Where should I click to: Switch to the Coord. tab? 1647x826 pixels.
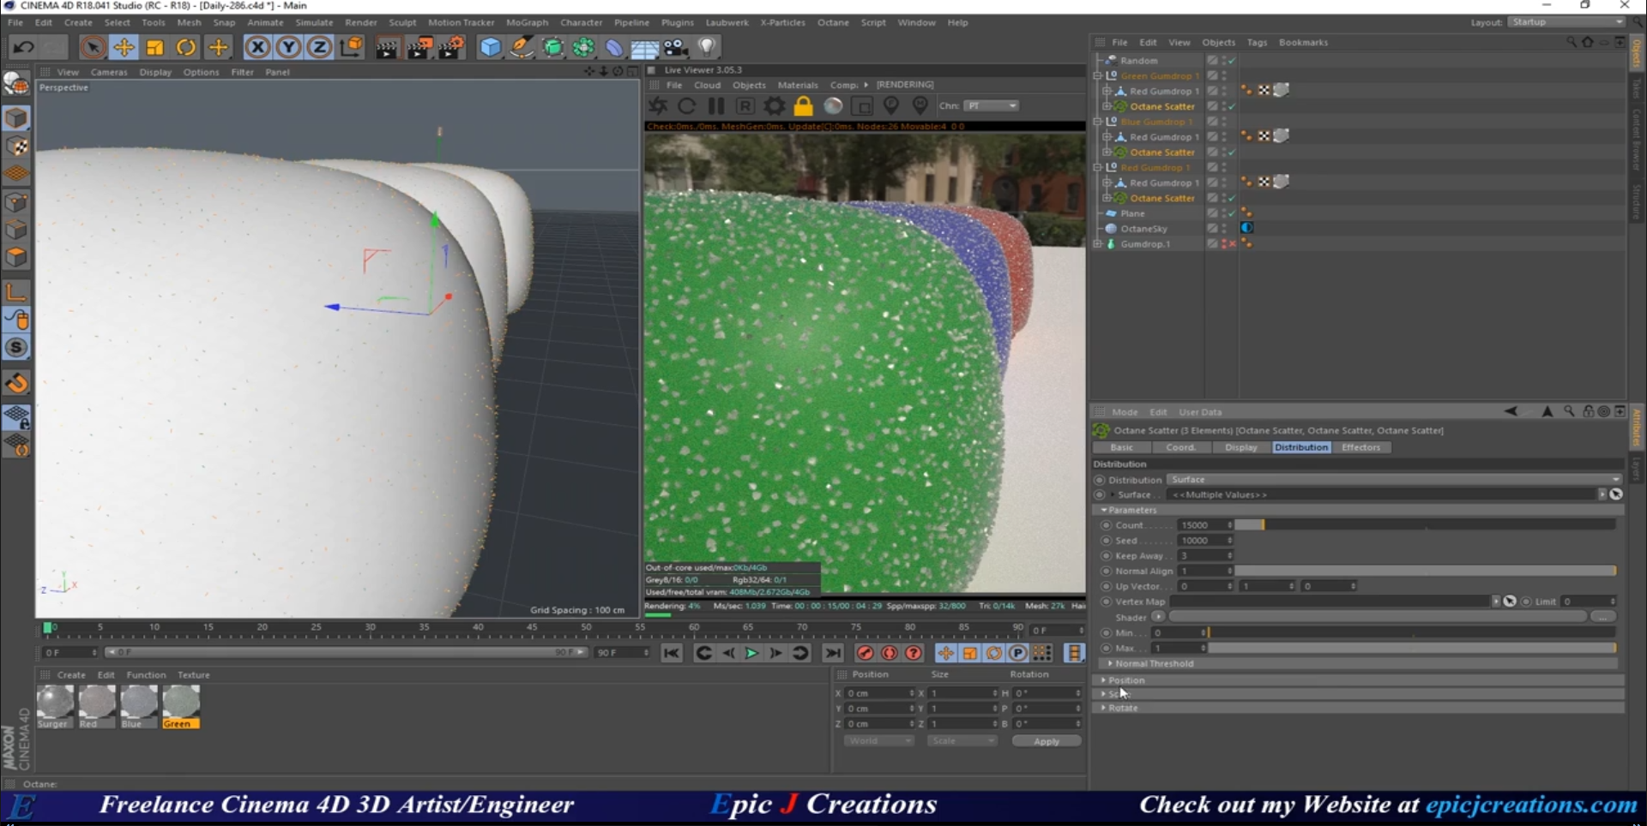click(x=1180, y=447)
